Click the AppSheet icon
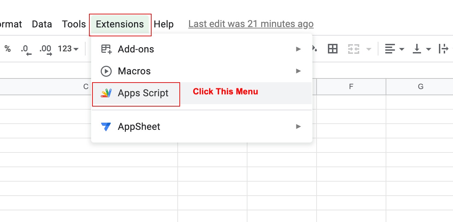This screenshot has width=453, height=222. coord(106,126)
